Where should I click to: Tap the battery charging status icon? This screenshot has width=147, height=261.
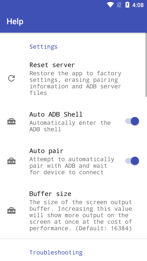coord(127,5)
